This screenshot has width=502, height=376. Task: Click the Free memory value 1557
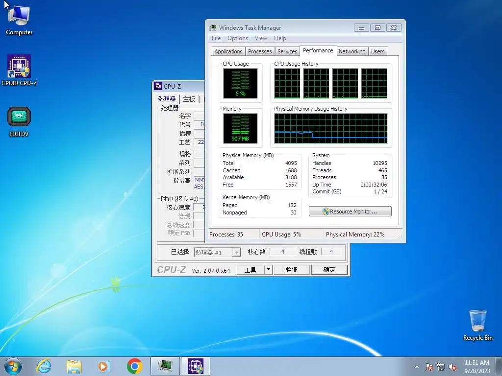click(291, 185)
